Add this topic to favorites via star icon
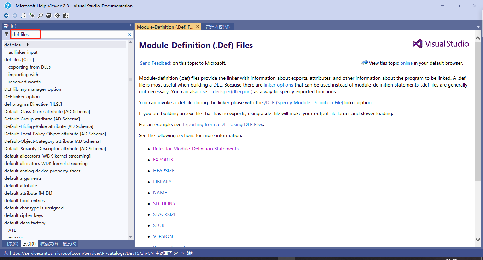Image resolution: width=483 pixels, height=260 pixels. (x=32, y=16)
